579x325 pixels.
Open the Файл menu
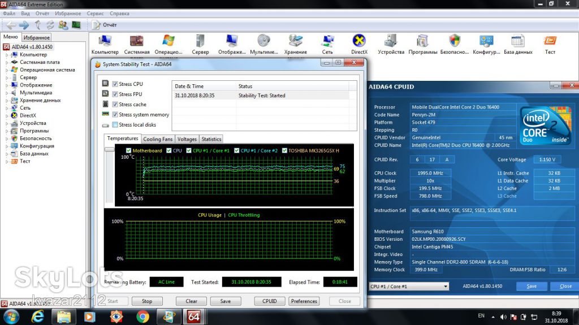click(x=9, y=14)
